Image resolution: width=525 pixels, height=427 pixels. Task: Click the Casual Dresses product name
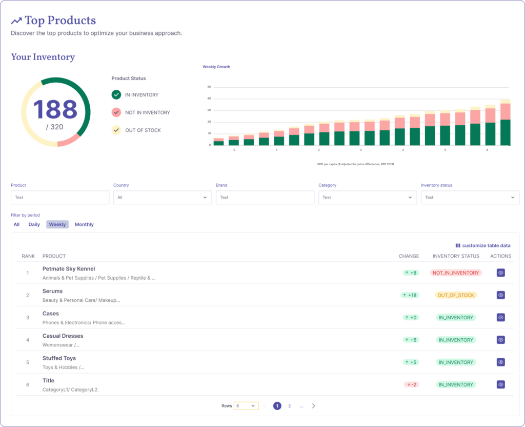pyautogui.click(x=63, y=336)
